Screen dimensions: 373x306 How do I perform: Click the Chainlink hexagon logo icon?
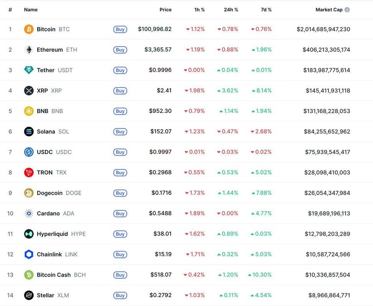[x=29, y=254]
